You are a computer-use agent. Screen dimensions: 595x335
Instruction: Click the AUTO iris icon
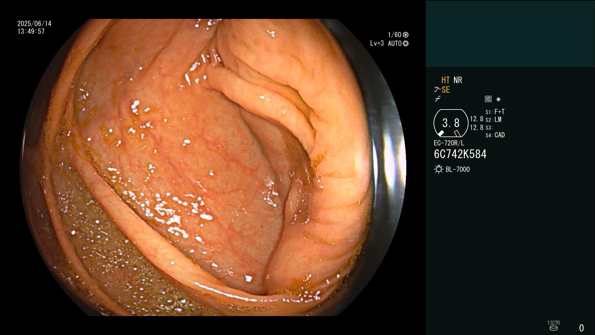(406, 43)
